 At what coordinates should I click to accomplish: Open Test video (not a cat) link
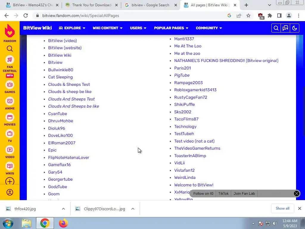click(194, 141)
